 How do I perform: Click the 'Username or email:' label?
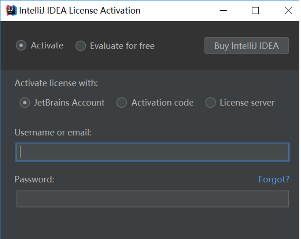pos(53,132)
